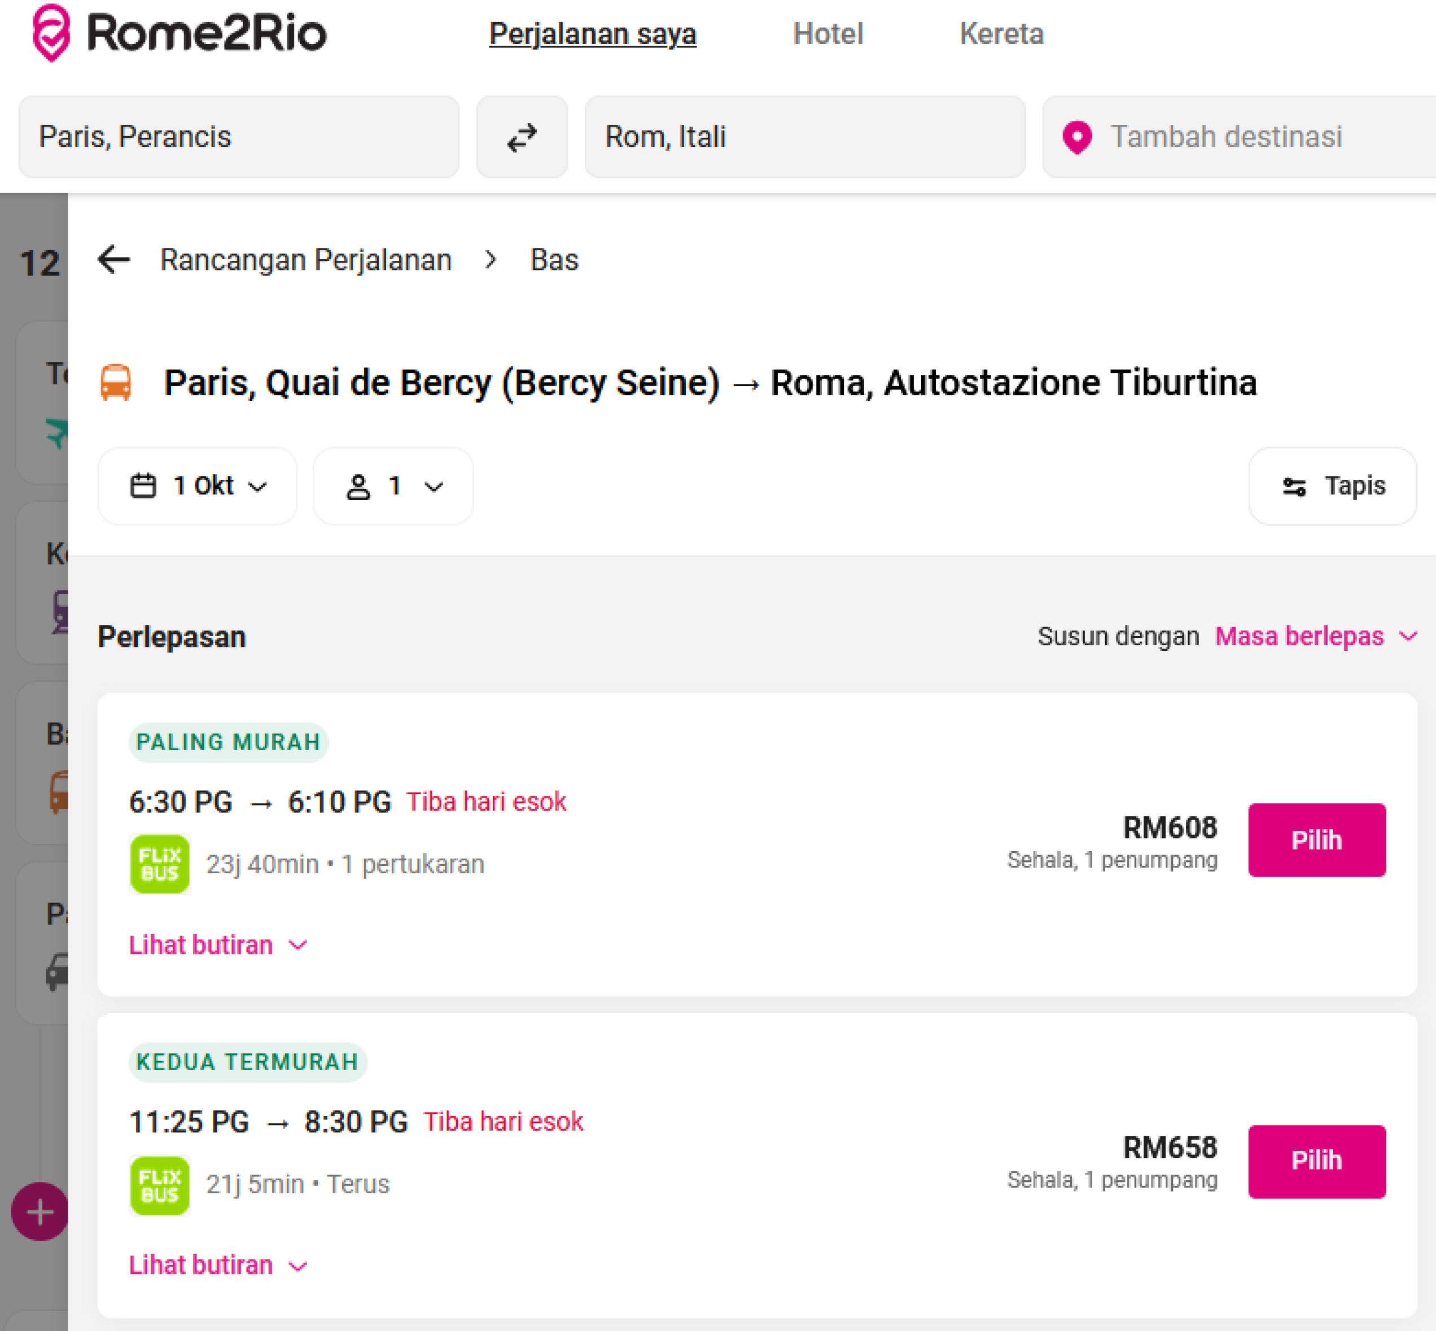Click the FlixBus logo on the cheapest trip

click(x=160, y=864)
